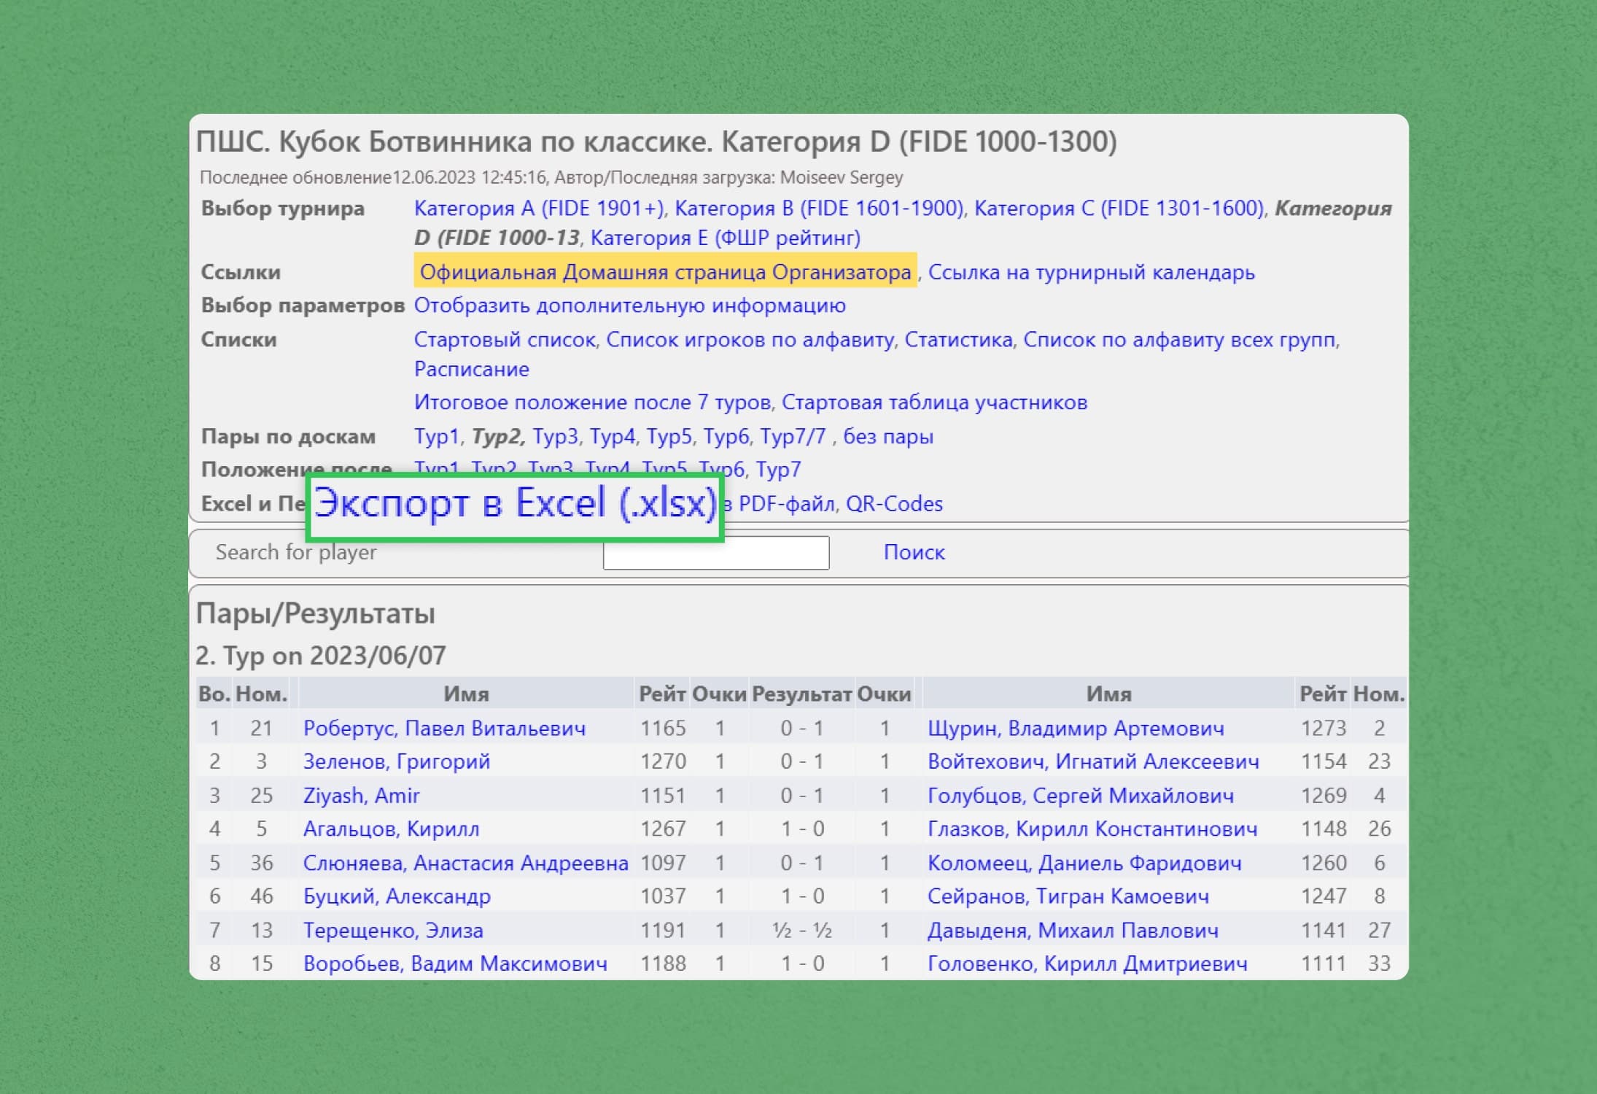The image size is (1597, 1094).
Task: Click the left Имя column header
Action: 467,694
